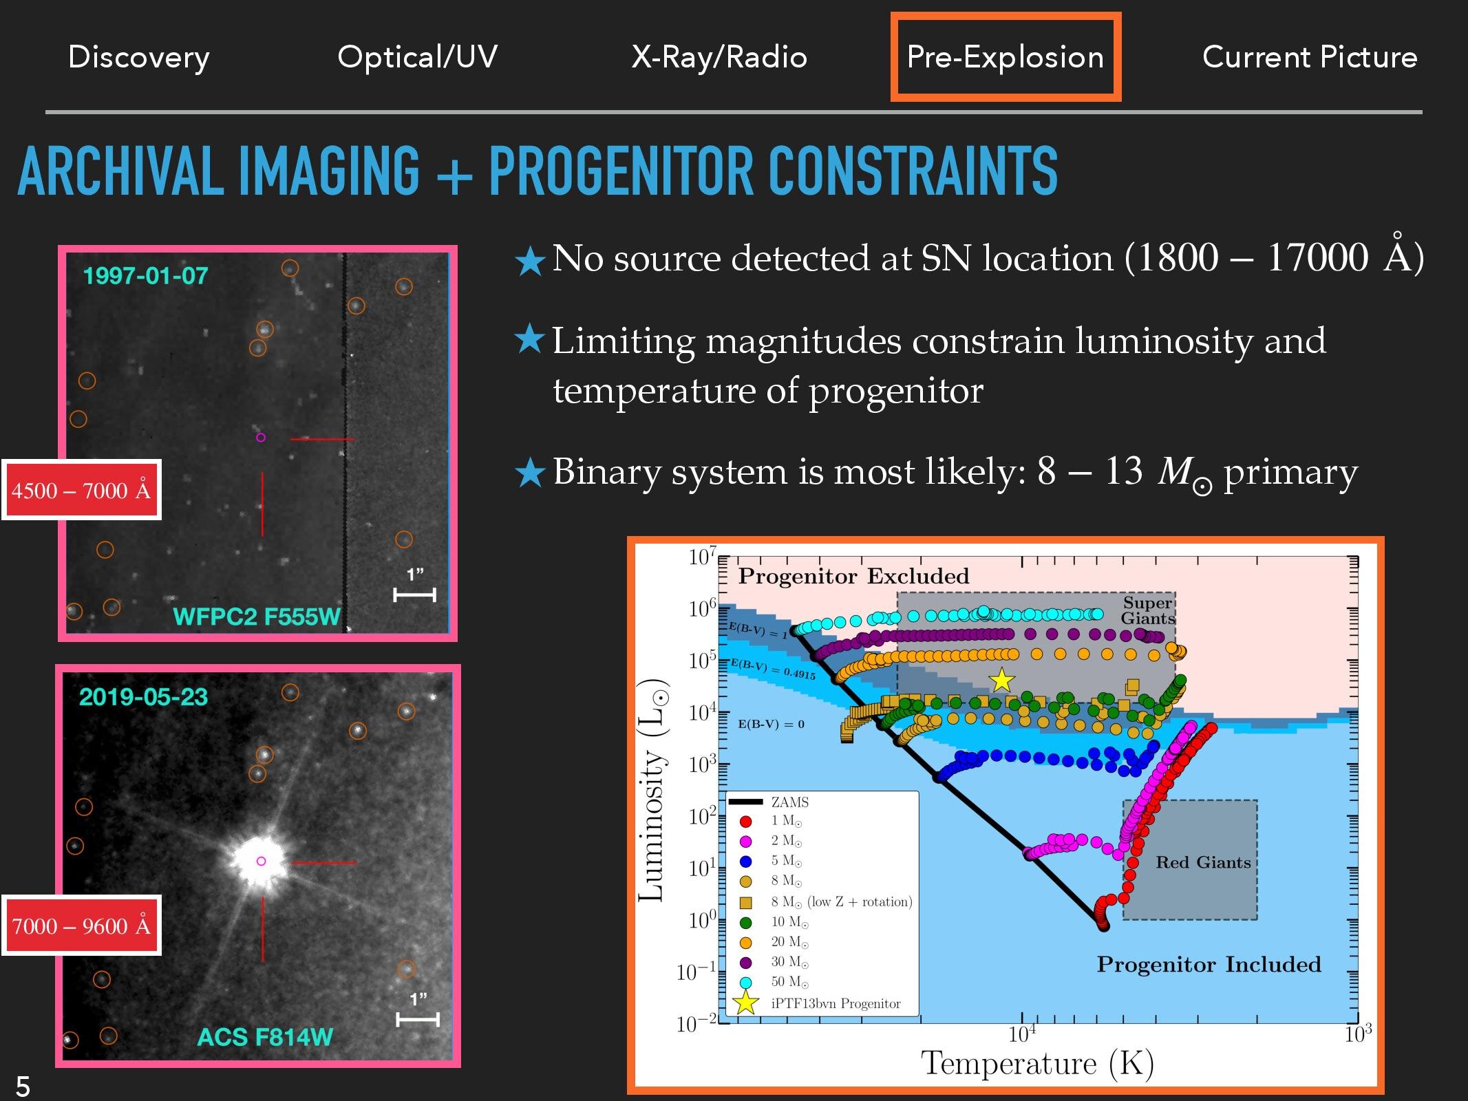Viewport: 1468px width, 1101px height.
Task: Click the green 10 M☉ legend dot
Action: 745,922
